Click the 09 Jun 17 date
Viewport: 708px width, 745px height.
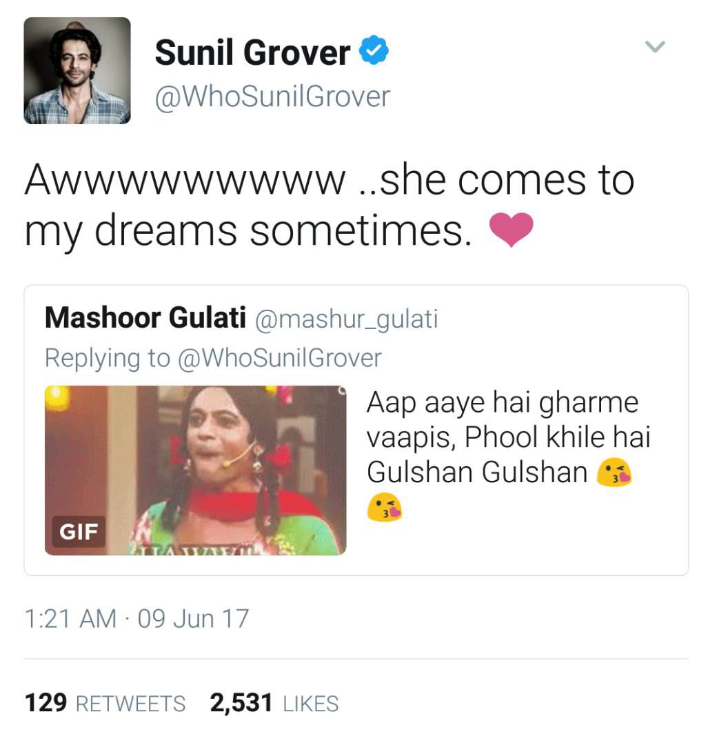193,619
